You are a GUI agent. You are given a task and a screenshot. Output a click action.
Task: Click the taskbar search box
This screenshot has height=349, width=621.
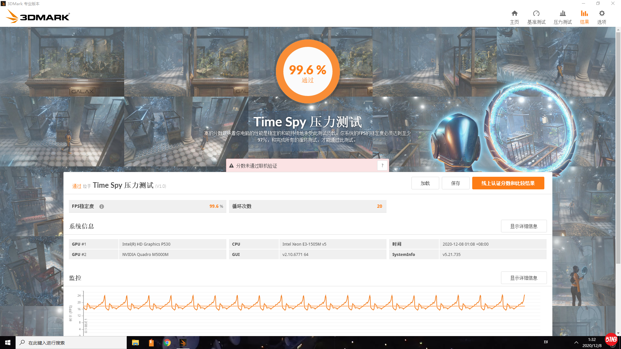[71, 343]
